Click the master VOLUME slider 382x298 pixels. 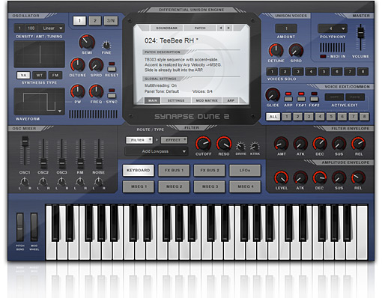pos(360,33)
